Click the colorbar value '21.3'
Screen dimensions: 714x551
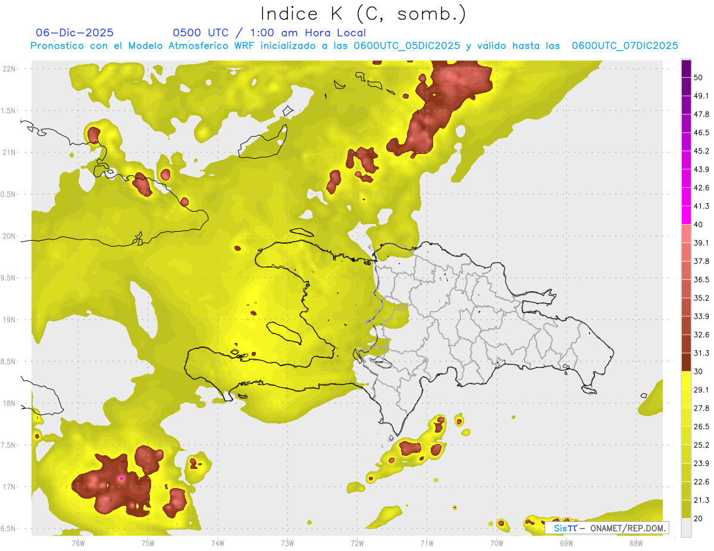(x=701, y=500)
